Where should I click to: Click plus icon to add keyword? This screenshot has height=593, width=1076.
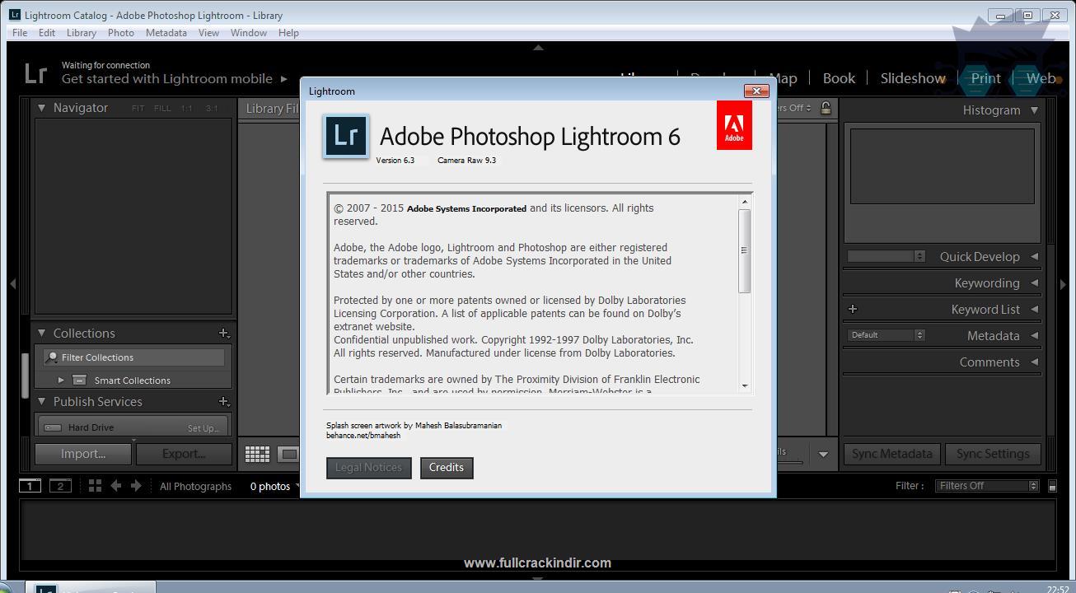point(853,310)
